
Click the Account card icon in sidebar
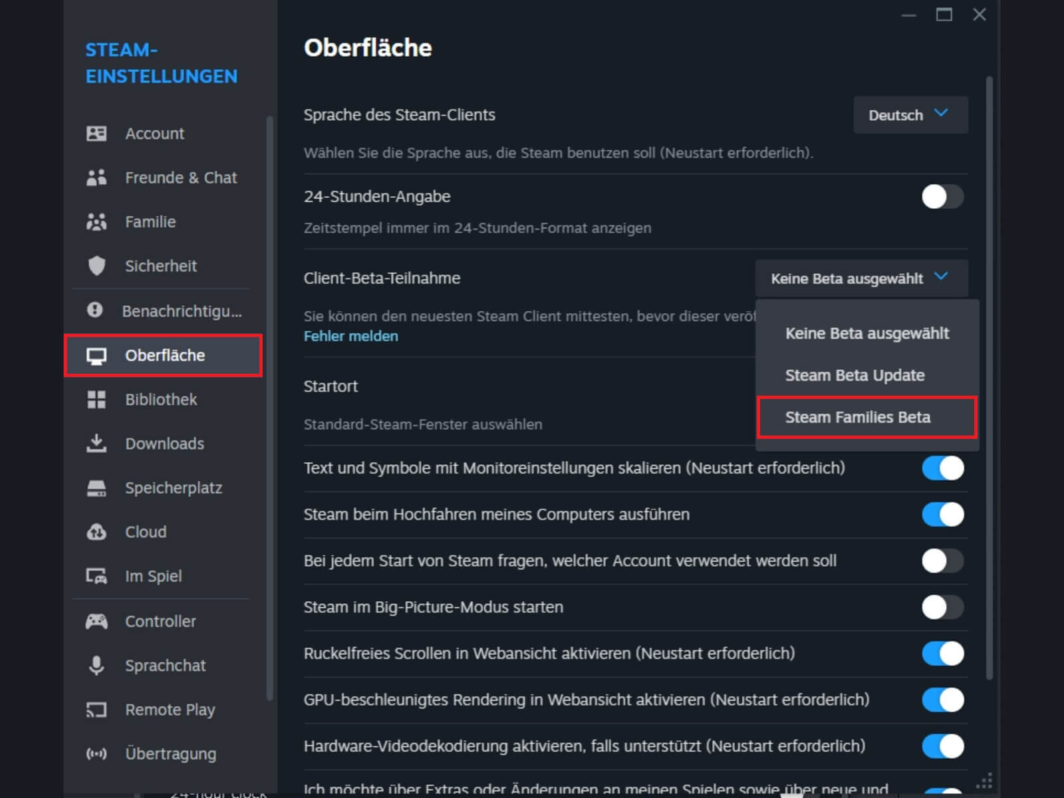(96, 134)
